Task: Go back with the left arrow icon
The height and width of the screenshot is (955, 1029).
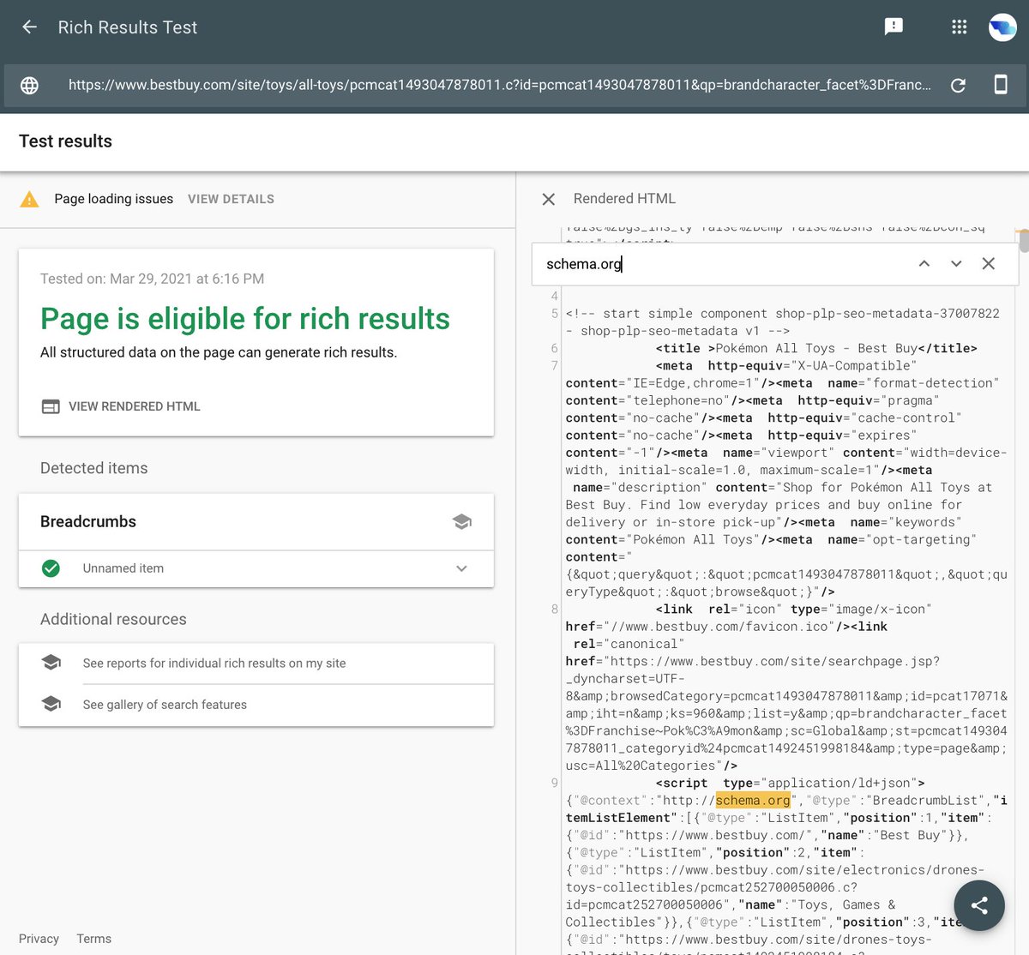Action: coord(29,27)
